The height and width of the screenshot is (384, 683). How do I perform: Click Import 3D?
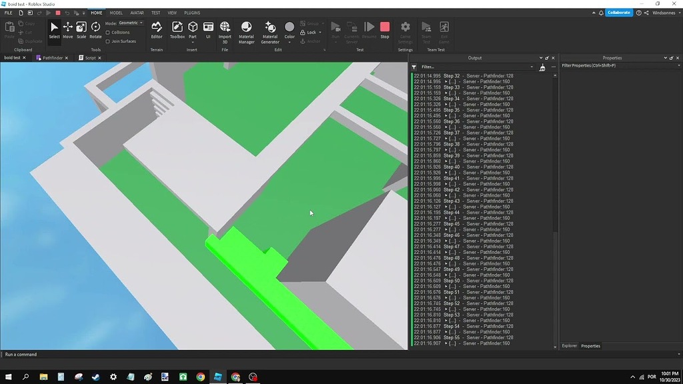(225, 32)
